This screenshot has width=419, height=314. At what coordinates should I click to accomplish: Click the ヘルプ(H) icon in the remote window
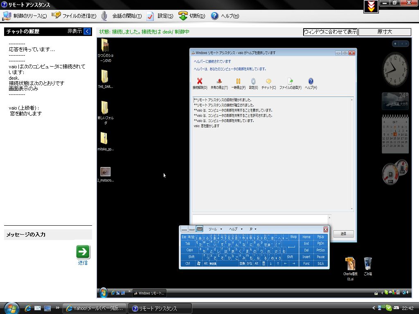[311, 83]
